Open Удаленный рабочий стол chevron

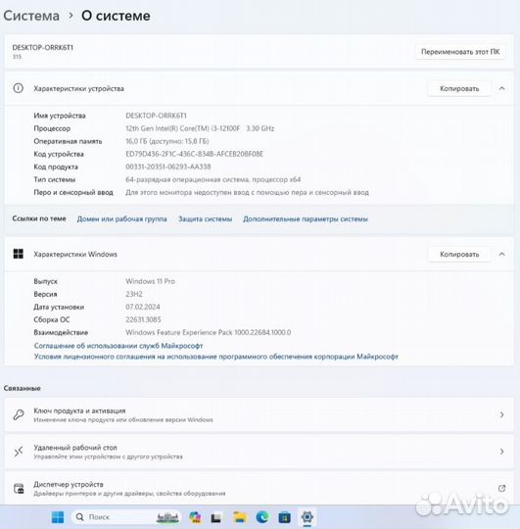tap(501, 452)
